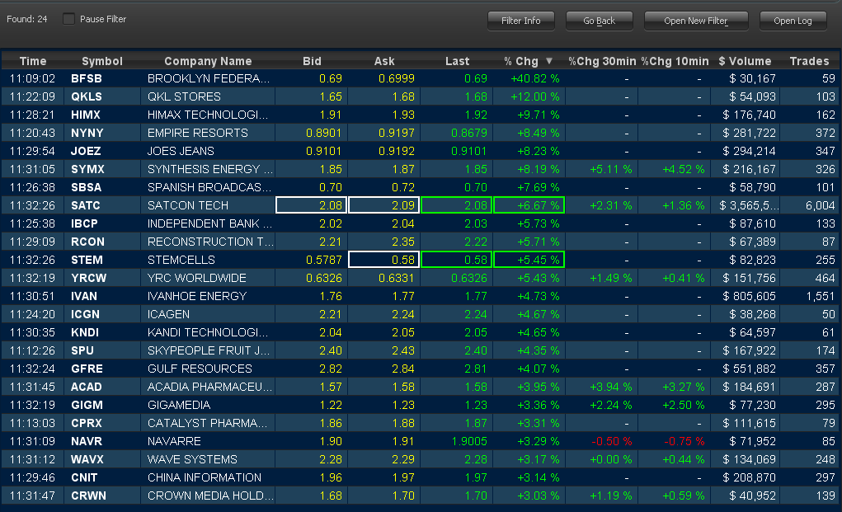
Task: Sort by the Symbol column header
Action: [x=102, y=61]
